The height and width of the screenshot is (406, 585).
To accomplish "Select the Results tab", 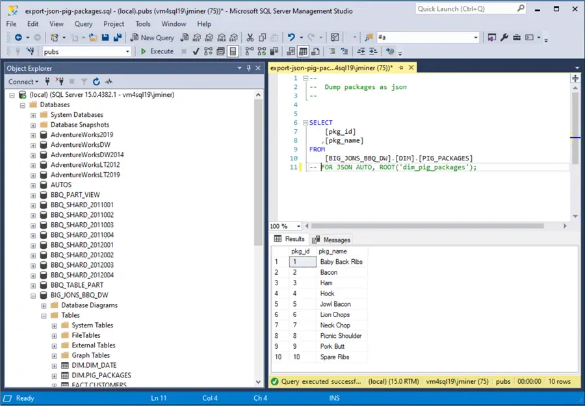I will [289, 239].
